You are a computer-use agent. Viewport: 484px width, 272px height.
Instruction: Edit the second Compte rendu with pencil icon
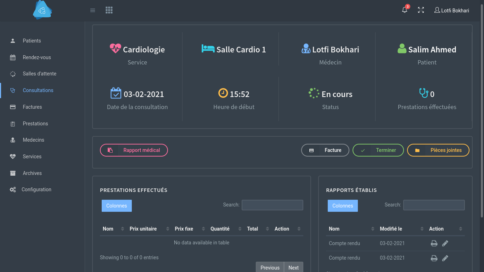click(445, 258)
